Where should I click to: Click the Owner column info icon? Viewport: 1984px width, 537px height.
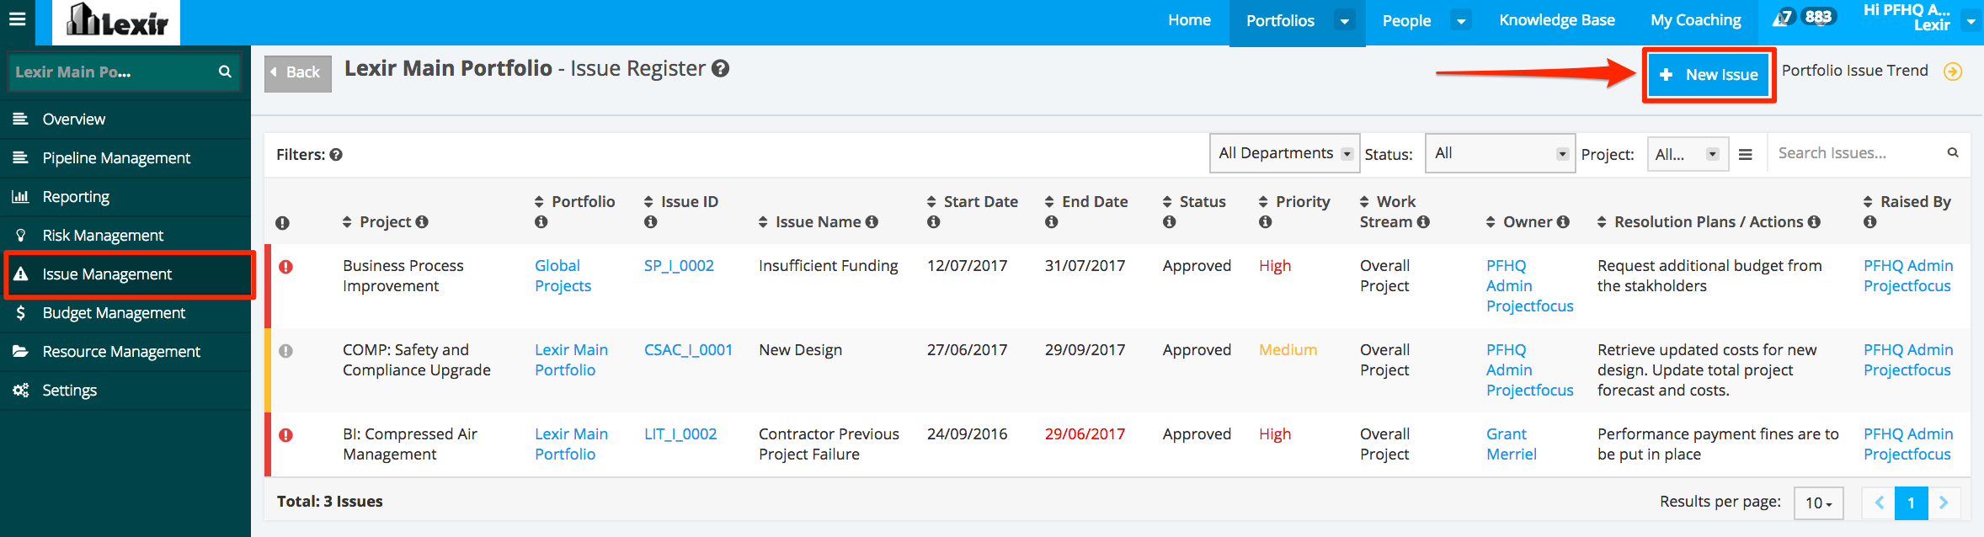pyautogui.click(x=1563, y=221)
